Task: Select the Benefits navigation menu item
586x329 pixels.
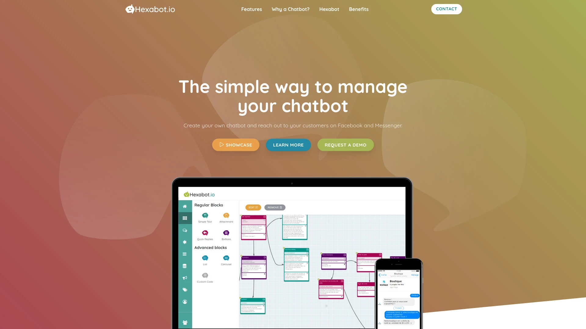Action: 359,9
